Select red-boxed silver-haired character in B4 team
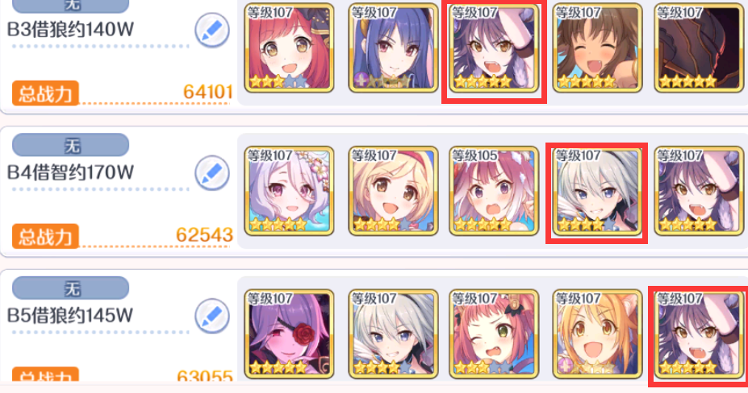Image resolution: width=748 pixels, height=393 pixels. pyautogui.click(x=597, y=191)
